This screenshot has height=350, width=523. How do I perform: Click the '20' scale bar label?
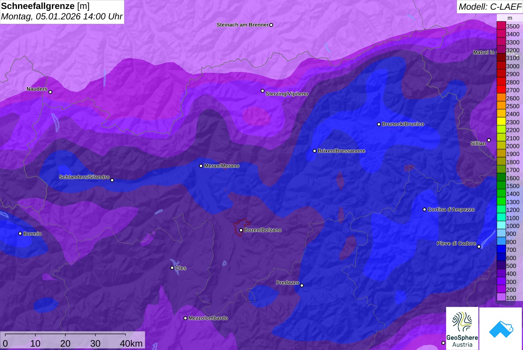65,344
